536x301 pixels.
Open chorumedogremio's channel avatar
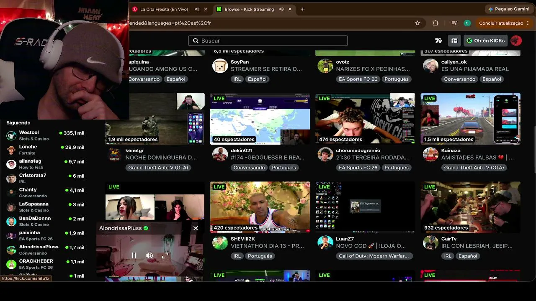coord(325,154)
